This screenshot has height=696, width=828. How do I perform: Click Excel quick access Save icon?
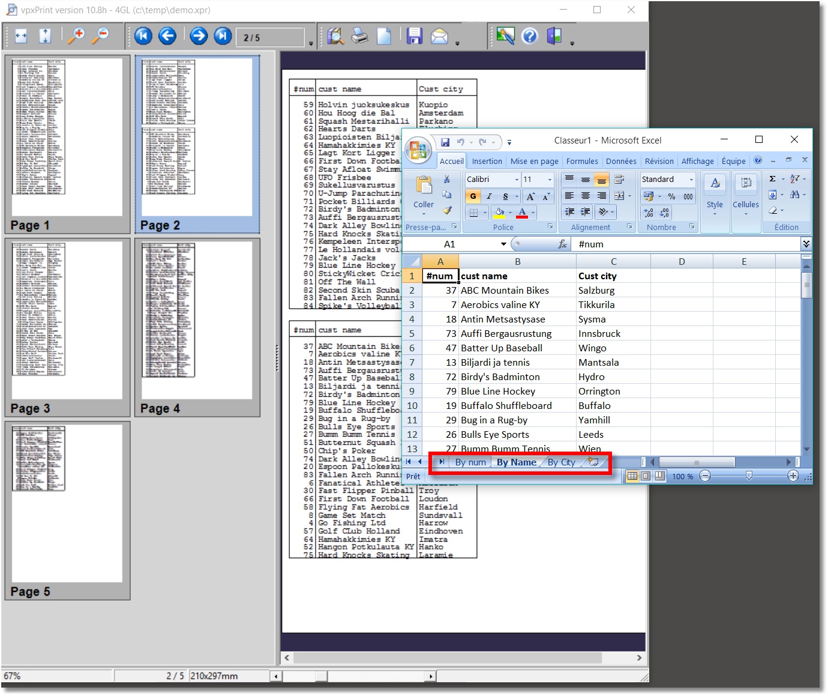(x=445, y=142)
